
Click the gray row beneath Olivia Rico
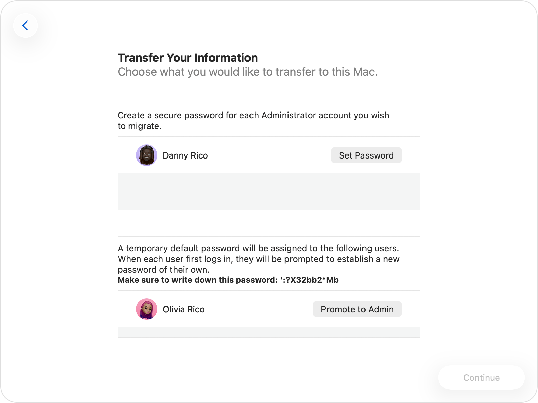pyautogui.click(x=269, y=332)
